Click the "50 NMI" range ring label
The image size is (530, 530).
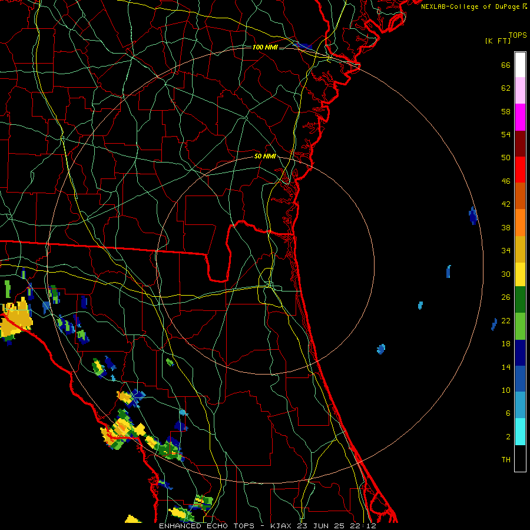pyautogui.click(x=266, y=156)
